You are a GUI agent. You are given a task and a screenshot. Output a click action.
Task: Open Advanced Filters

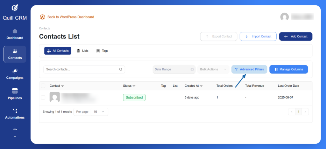[249, 69]
